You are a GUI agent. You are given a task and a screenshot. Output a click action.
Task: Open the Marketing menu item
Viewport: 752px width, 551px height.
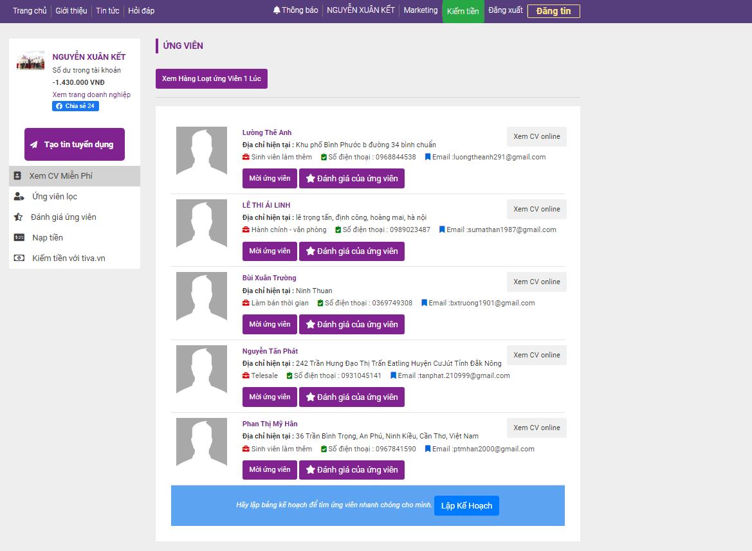420,10
